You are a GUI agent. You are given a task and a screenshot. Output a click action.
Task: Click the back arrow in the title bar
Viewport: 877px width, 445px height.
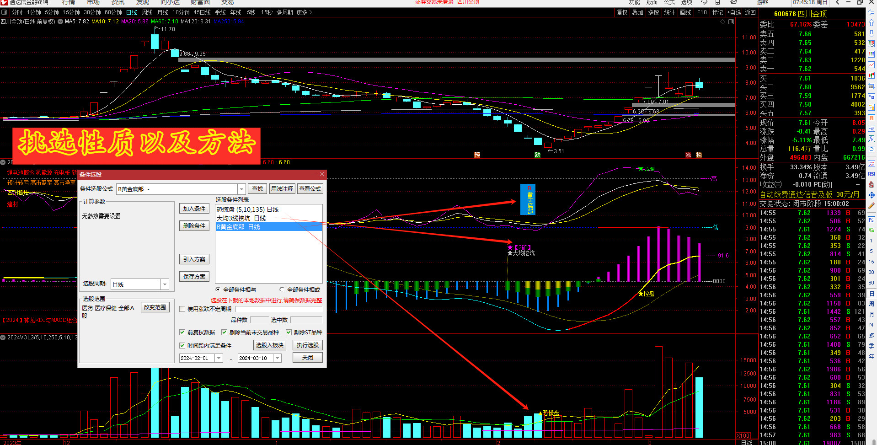point(837,2)
